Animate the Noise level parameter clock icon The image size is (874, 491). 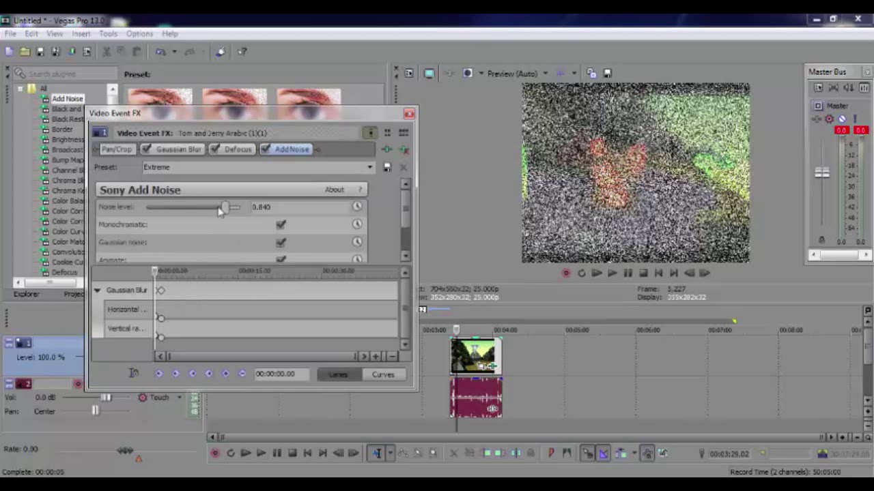[x=357, y=207]
